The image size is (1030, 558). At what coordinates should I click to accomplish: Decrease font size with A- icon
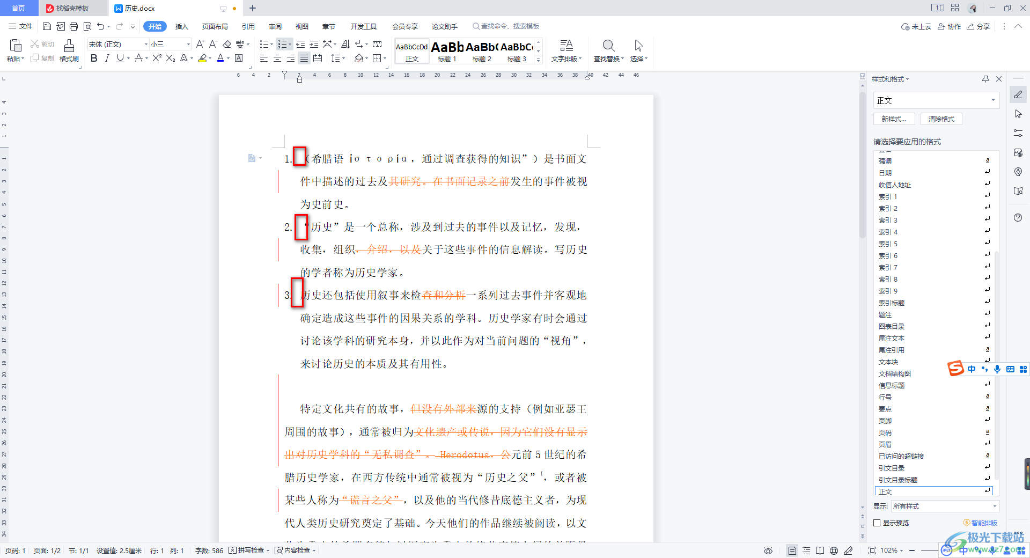coord(213,44)
